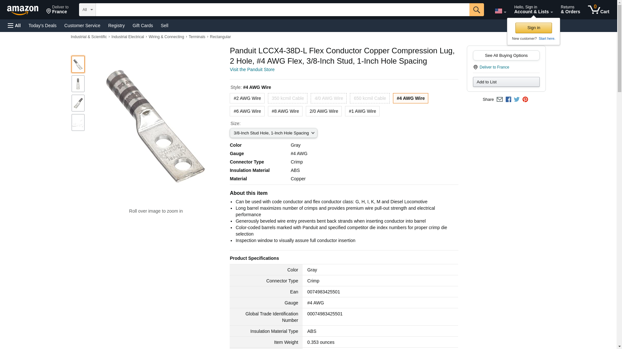Visit the Panduit Store link
622x349 pixels.
252,69
